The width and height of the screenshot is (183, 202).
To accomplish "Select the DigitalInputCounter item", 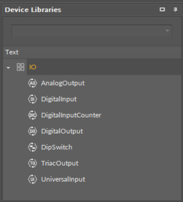I will pos(71,115).
